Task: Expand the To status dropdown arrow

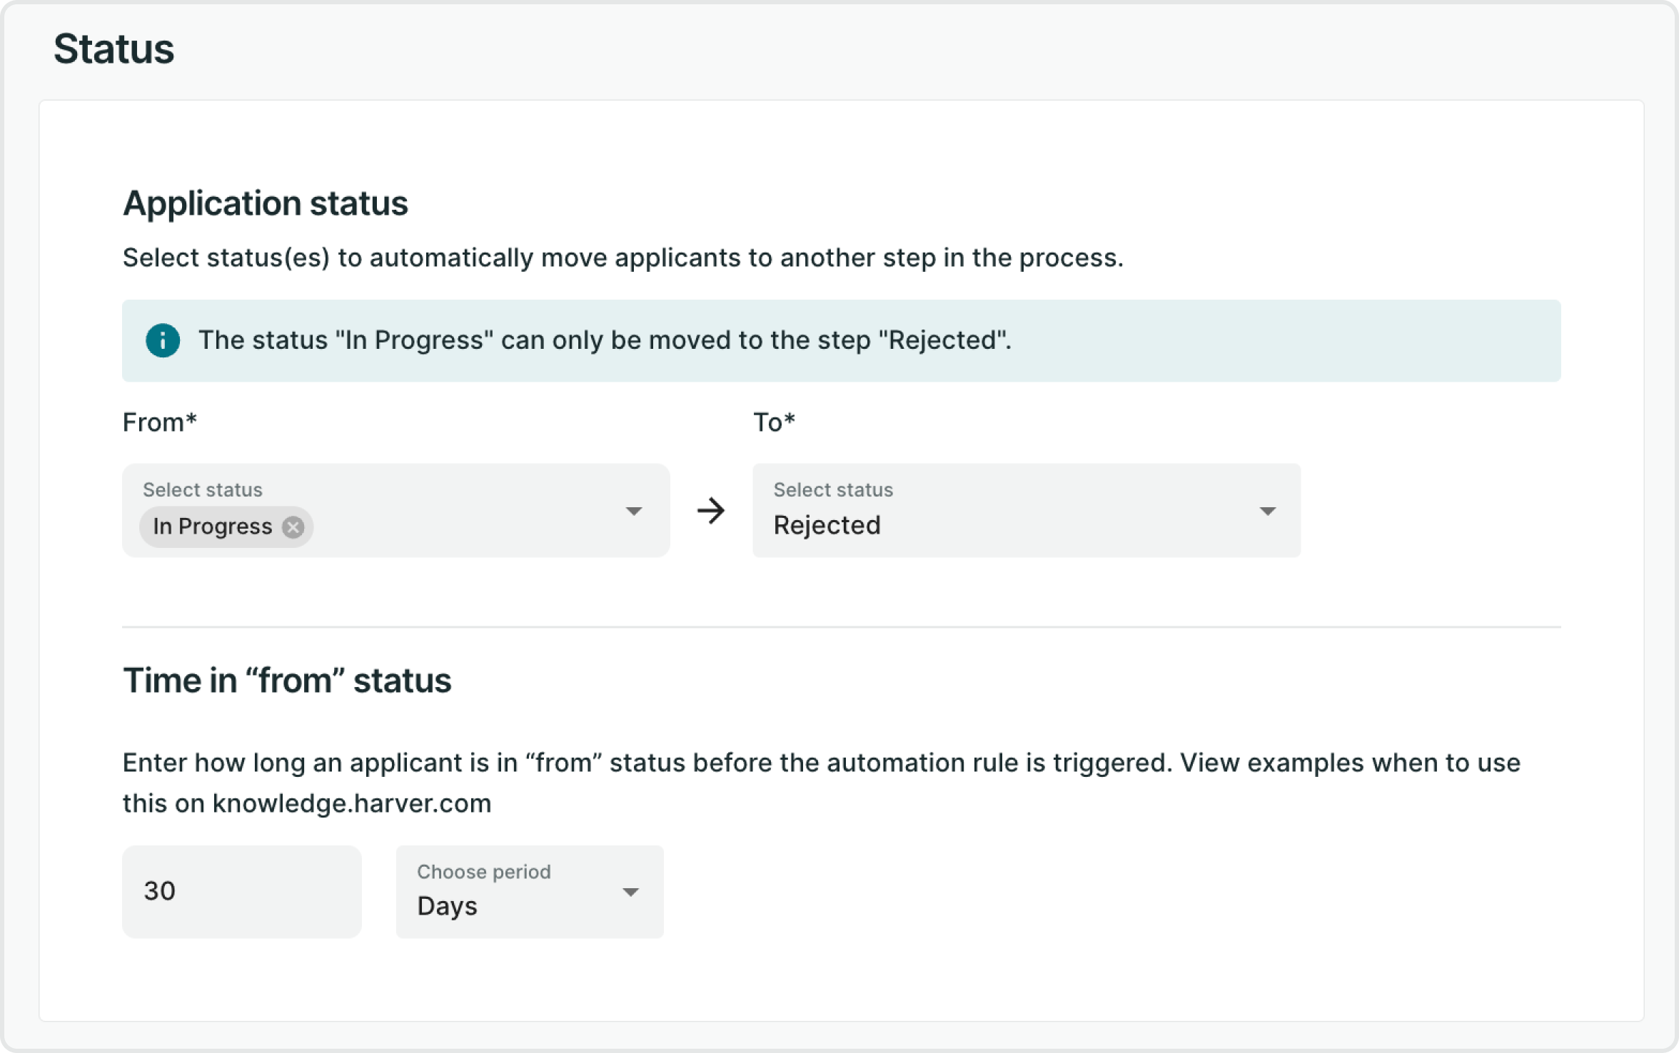Action: pos(1267,511)
